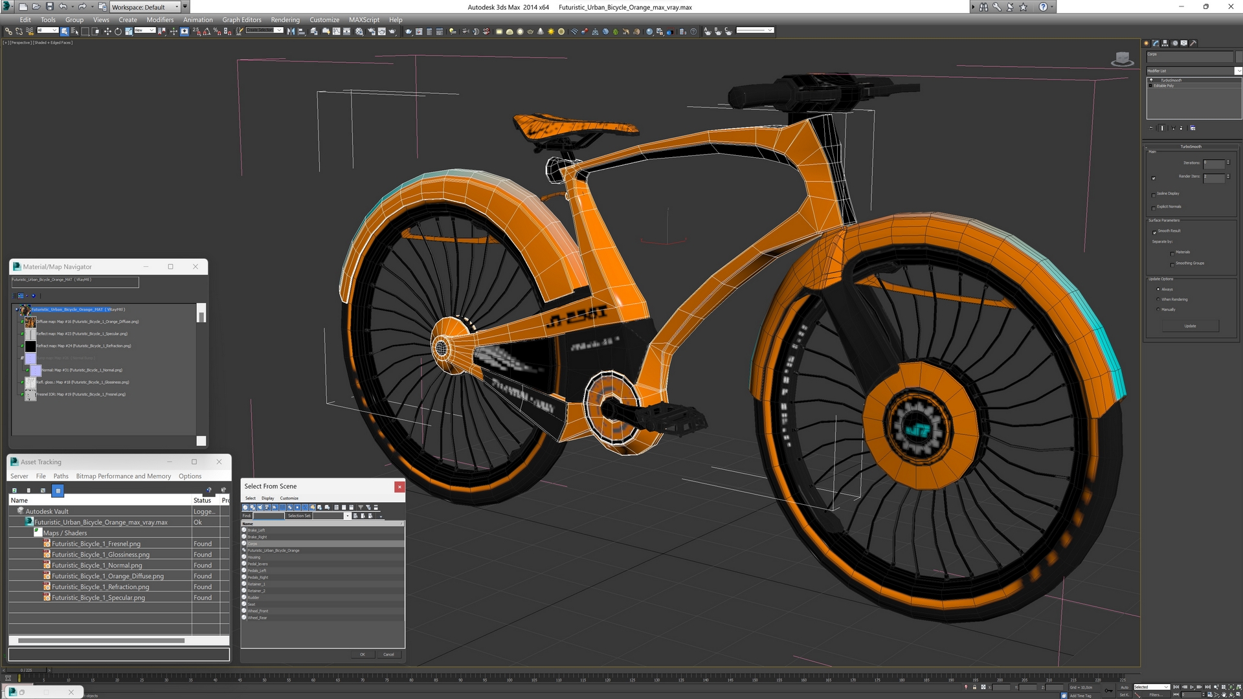
Task: Open the Workspace Default dropdown
Action: (x=177, y=6)
